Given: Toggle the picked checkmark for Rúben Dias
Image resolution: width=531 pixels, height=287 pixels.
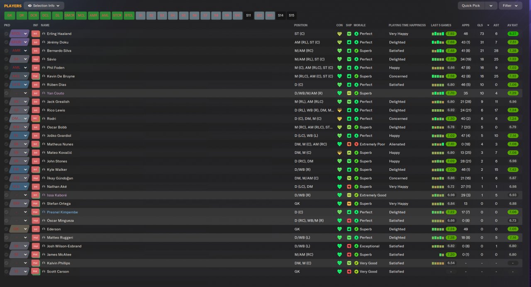Looking at the screenshot, I should click(6, 85).
